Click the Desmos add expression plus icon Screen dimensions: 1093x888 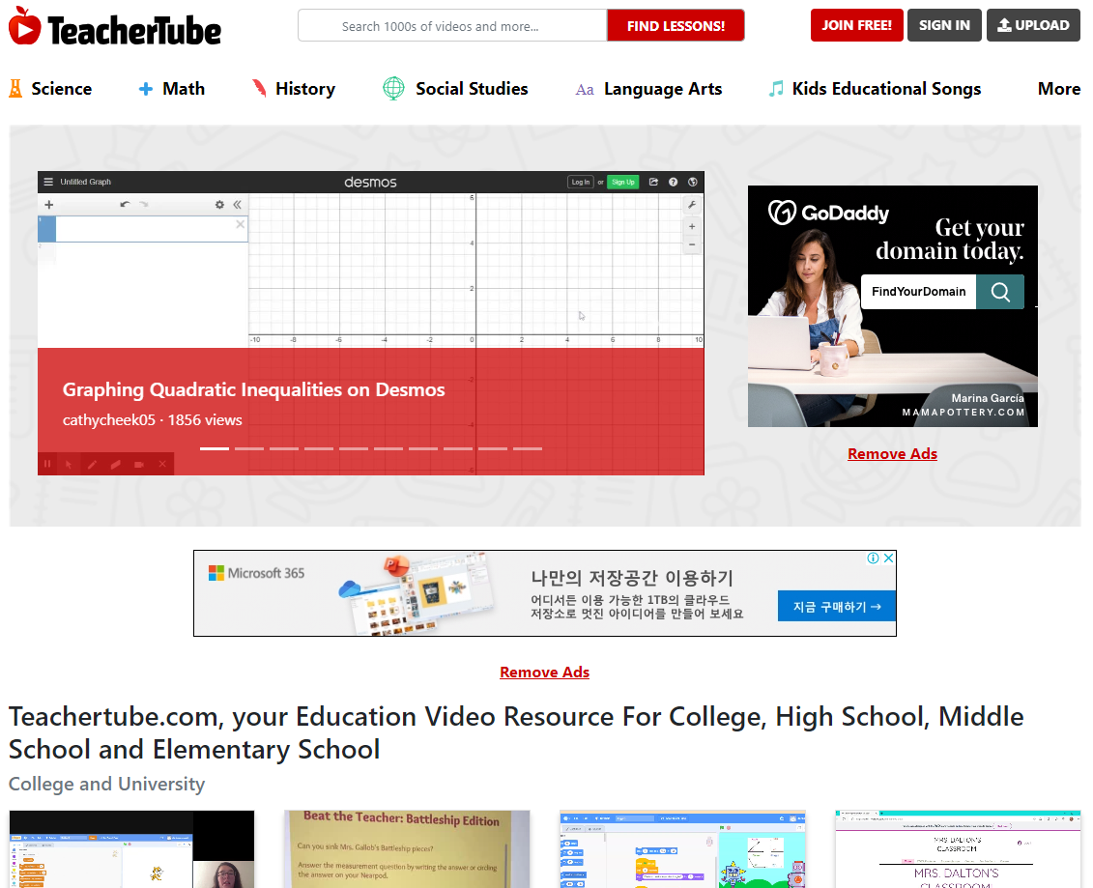point(48,205)
